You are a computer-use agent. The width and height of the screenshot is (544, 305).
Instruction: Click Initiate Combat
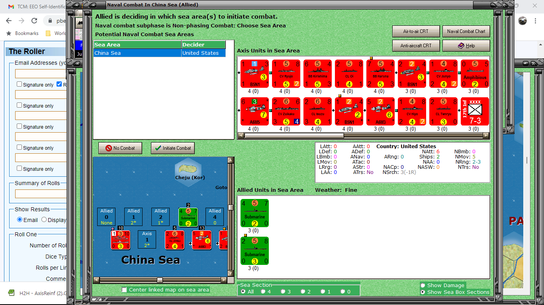click(173, 148)
